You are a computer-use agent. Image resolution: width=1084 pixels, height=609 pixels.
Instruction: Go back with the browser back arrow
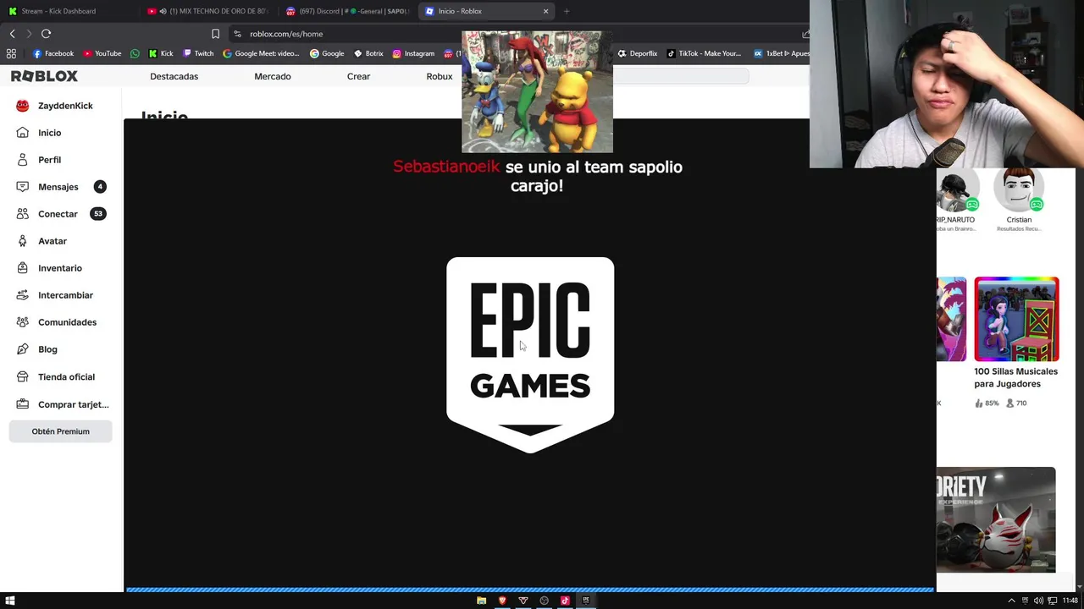[12, 34]
